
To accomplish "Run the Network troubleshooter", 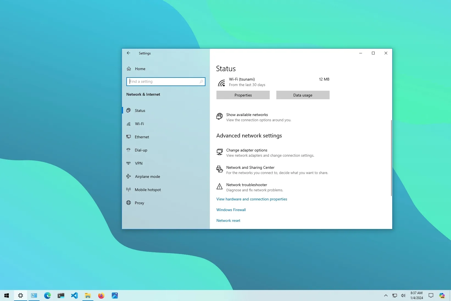I will 250,187.
